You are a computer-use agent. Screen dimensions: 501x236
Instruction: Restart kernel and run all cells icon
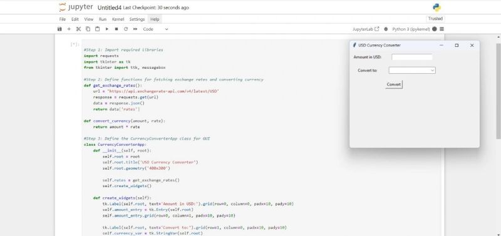click(x=135, y=29)
